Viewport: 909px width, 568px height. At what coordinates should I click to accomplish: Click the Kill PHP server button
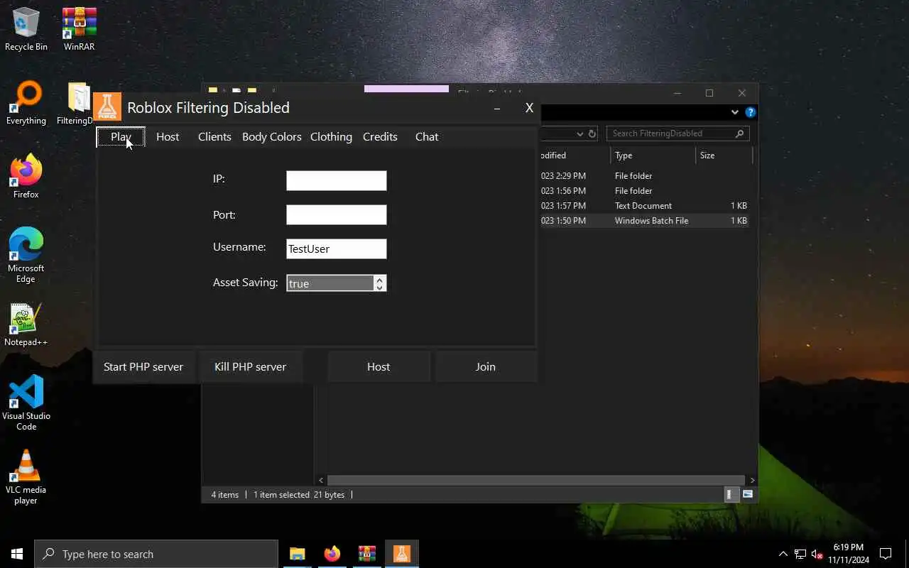[250, 367]
